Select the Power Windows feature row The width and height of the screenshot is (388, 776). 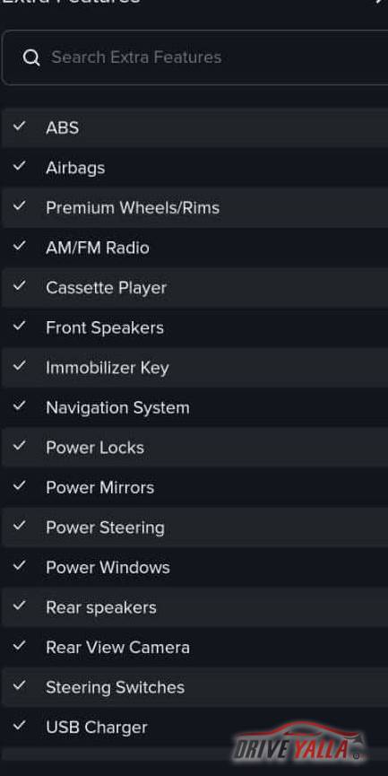point(195,568)
